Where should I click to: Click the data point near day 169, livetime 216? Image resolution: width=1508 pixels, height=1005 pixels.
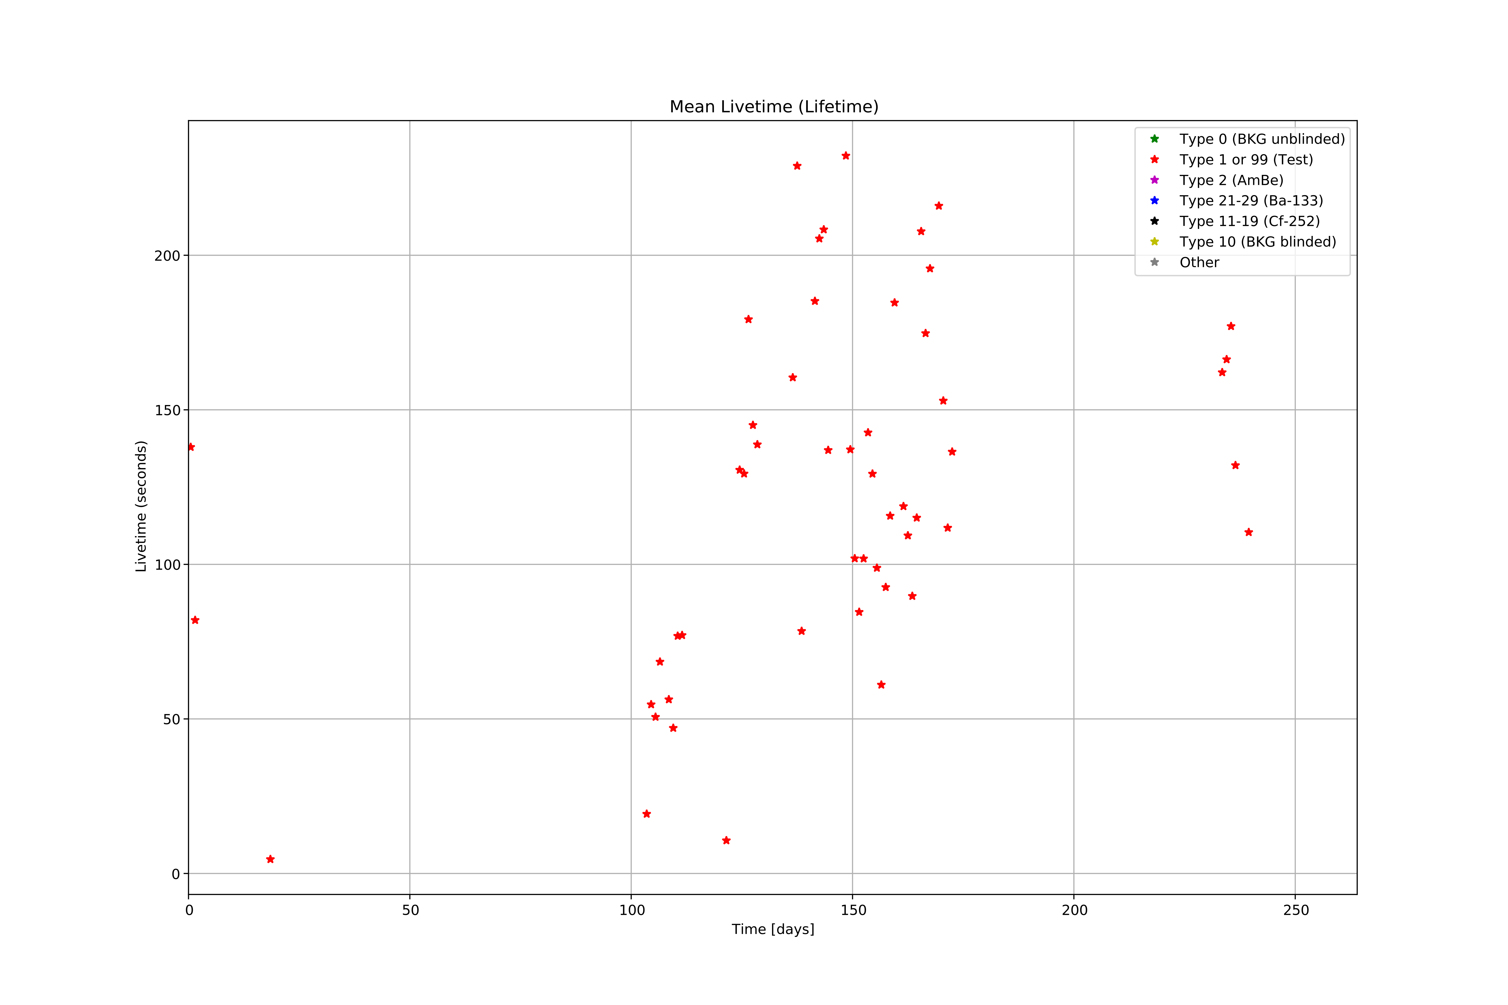[x=939, y=206]
